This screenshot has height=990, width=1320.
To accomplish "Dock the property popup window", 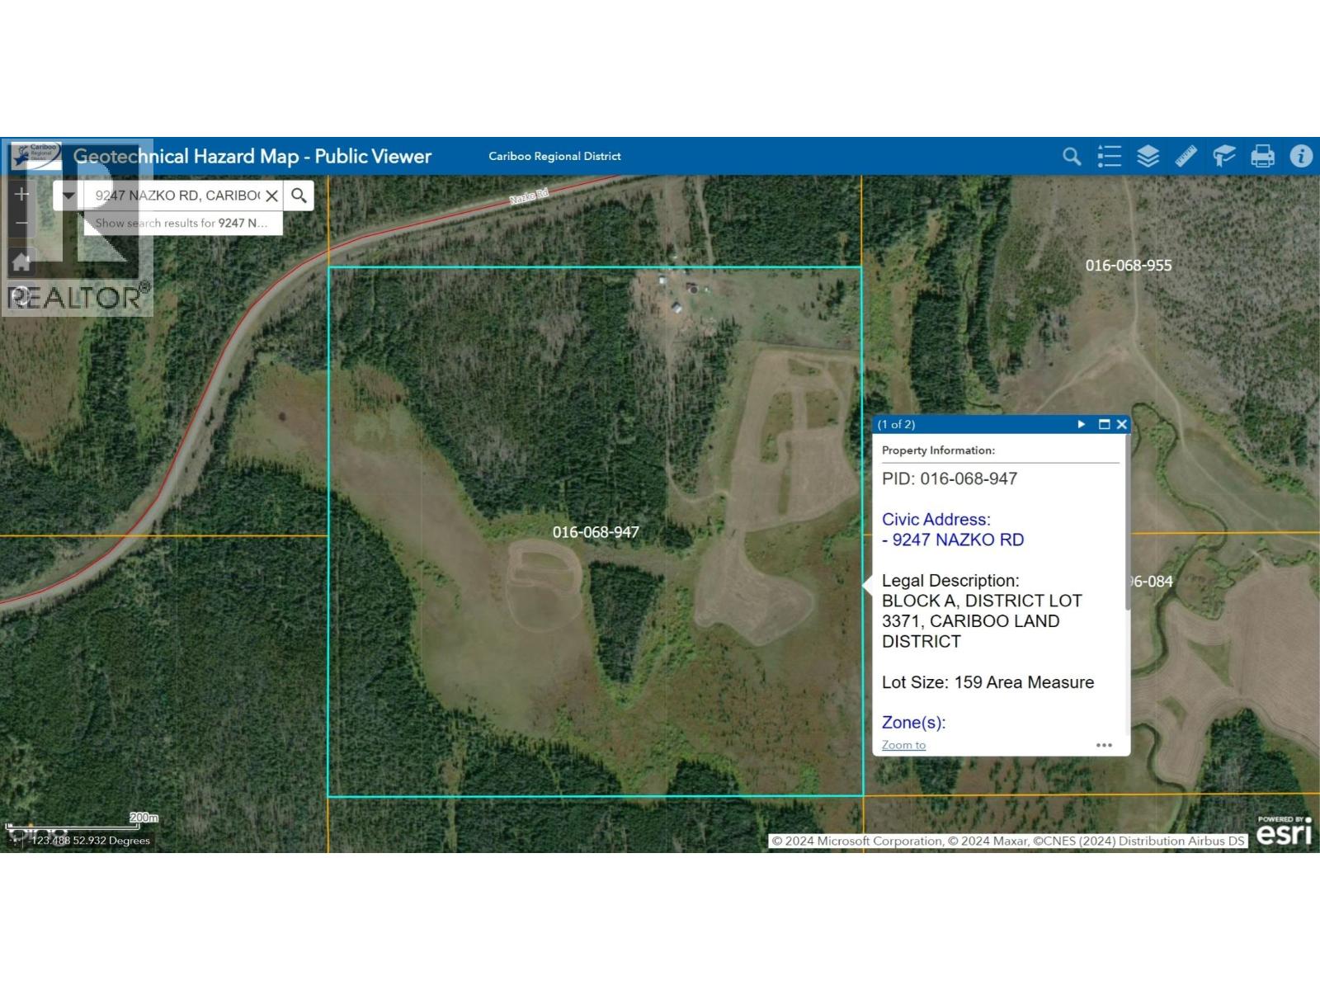I will (1103, 424).
